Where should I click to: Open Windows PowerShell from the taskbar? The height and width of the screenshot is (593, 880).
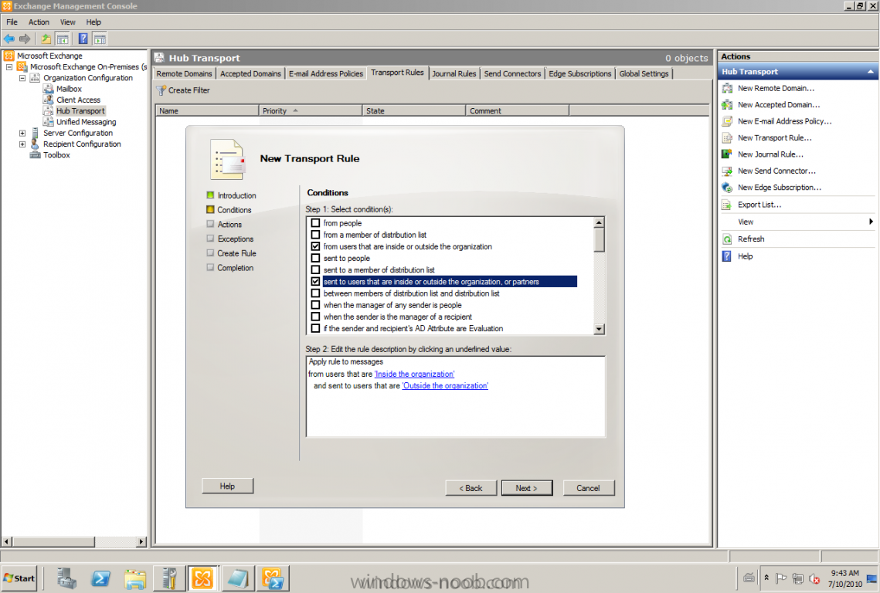(101, 578)
